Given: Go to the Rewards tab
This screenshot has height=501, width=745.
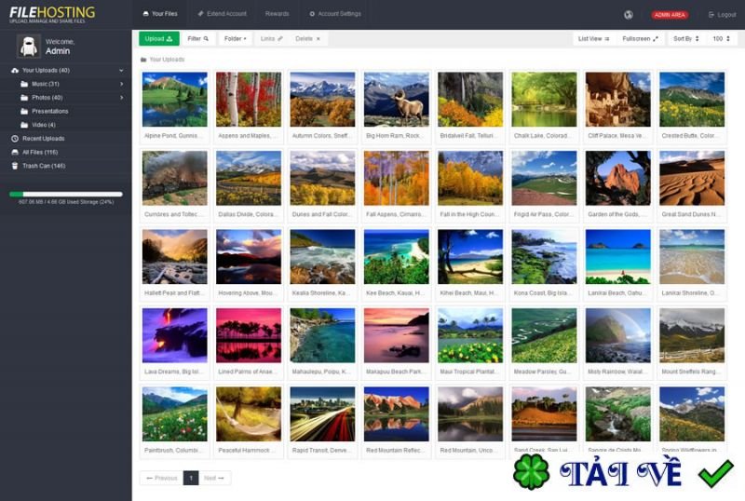Looking at the screenshot, I should 277,14.
